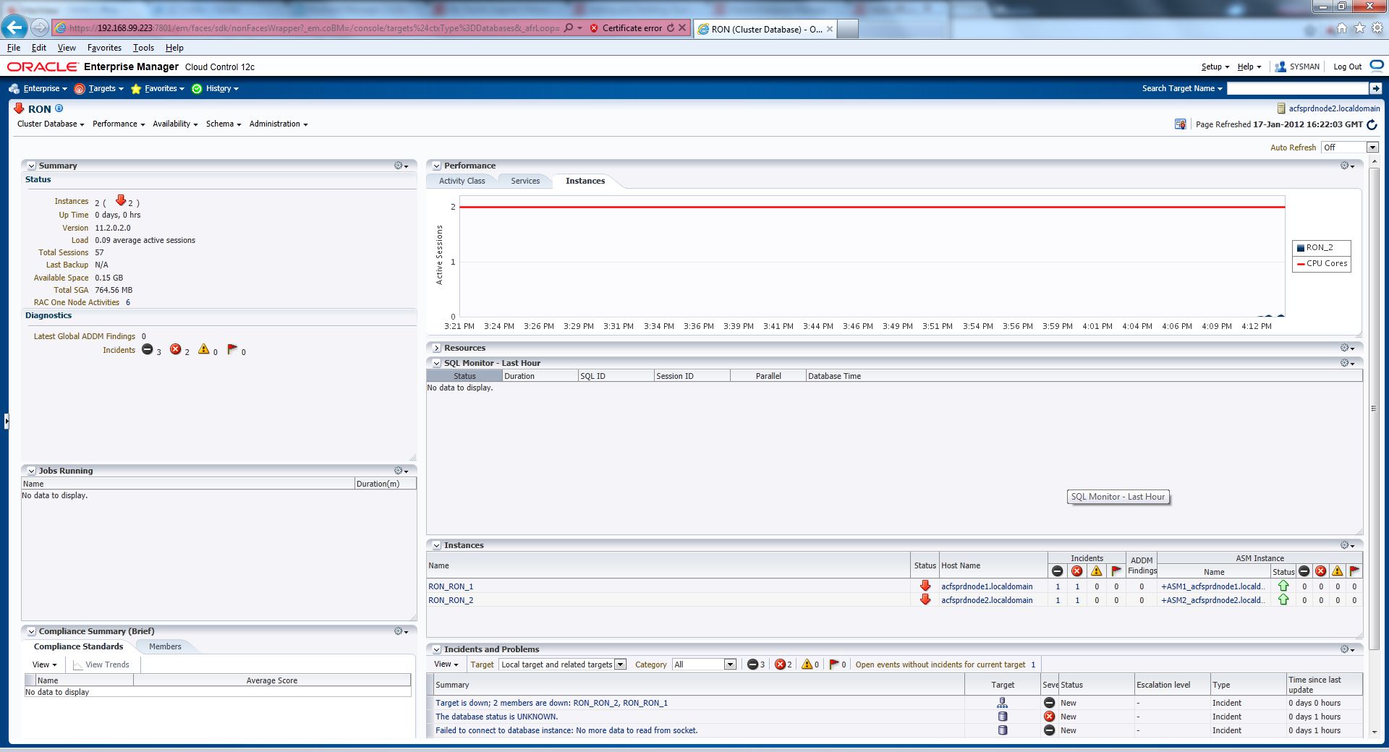Click the Search Target Name input field
Image resolution: width=1389 pixels, height=752 pixels.
coord(1297,88)
